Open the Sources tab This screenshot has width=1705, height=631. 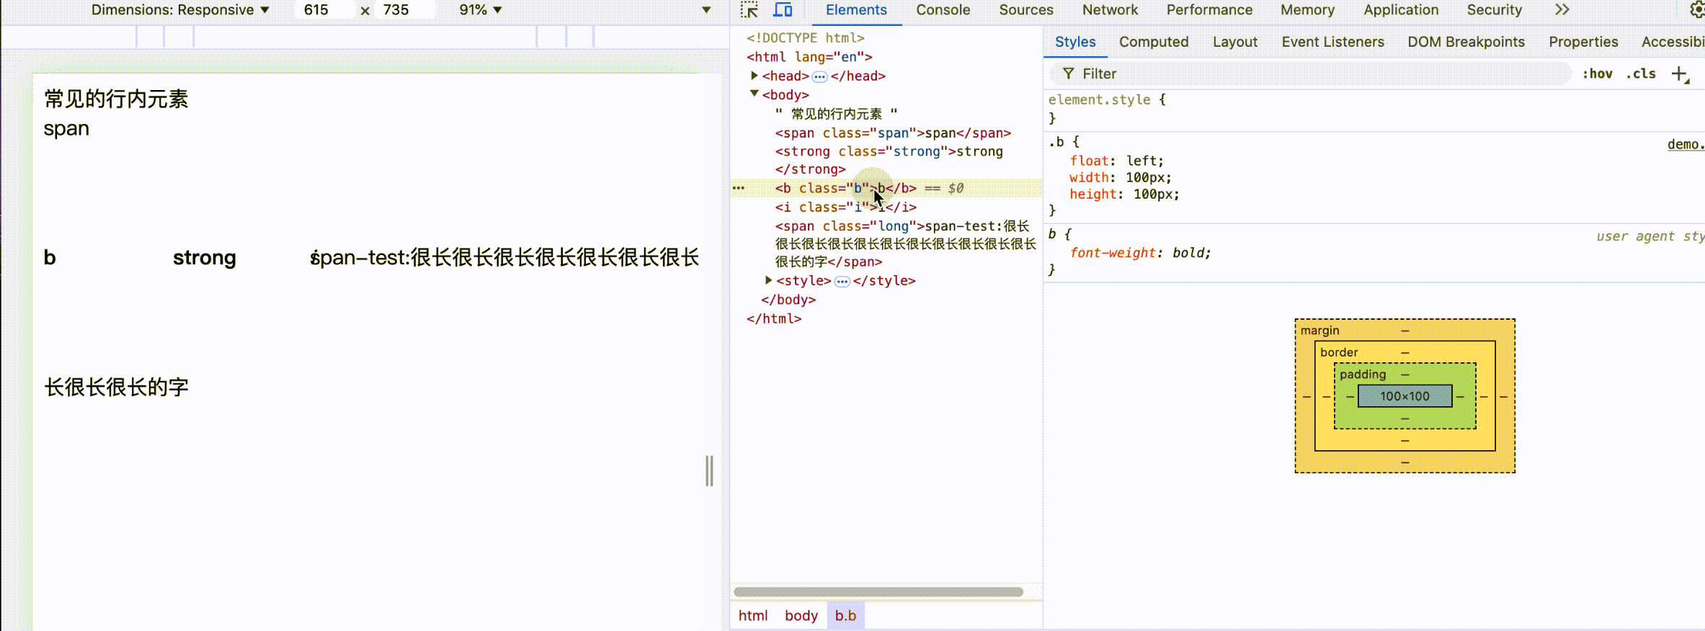pos(1026,10)
